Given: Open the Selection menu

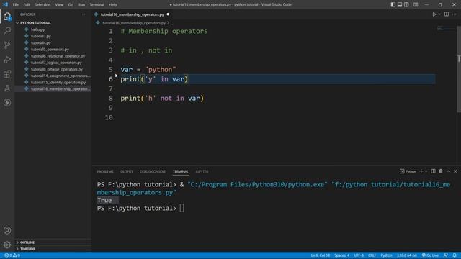Looking at the screenshot, I should [x=42, y=4].
